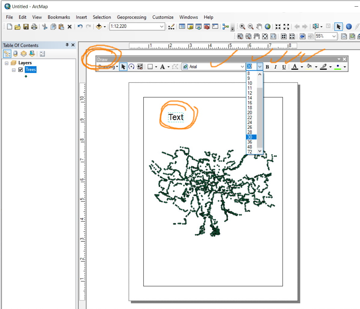Open the Geoprocessing menu
This screenshot has width=360, height=309.
(x=131, y=17)
